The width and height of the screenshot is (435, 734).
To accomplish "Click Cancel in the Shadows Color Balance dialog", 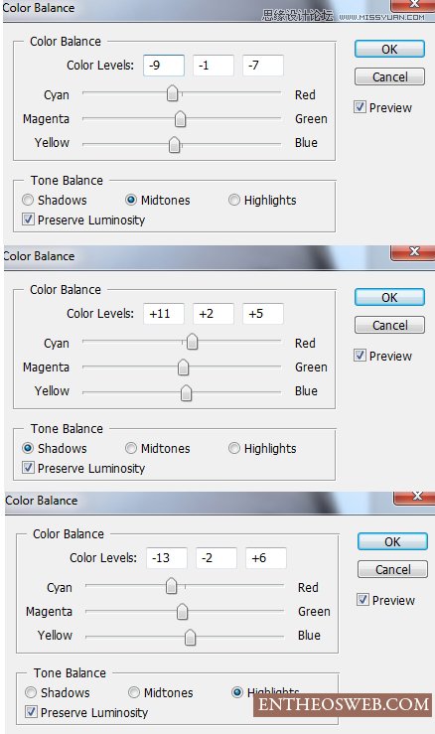I will click(389, 326).
